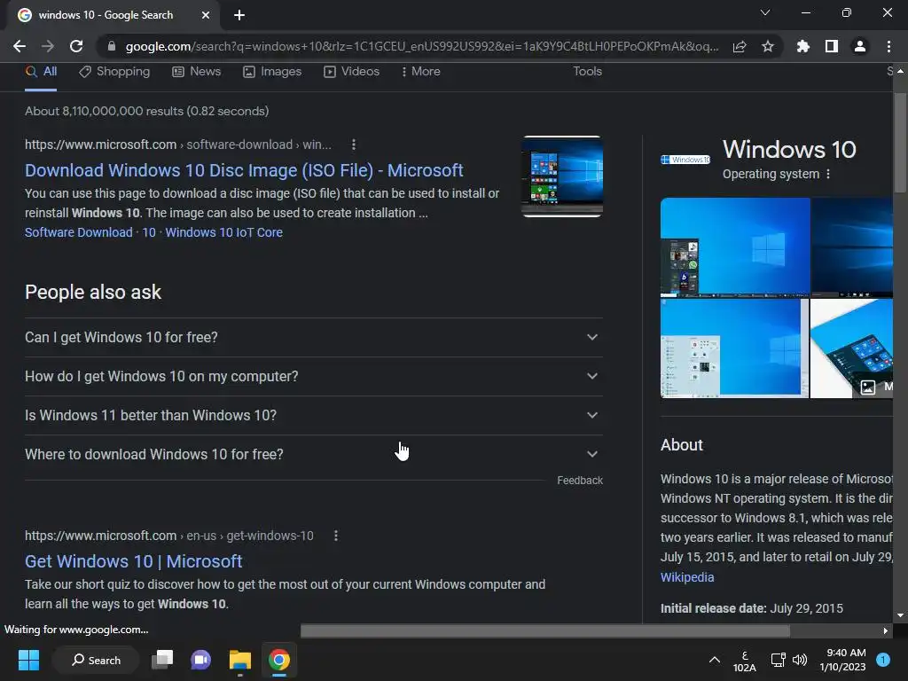Open Windows Start menu
908x681 pixels.
click(28, 660)
